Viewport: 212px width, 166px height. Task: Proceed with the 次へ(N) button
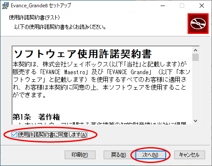pyautogui.click(x=151, y=155)
